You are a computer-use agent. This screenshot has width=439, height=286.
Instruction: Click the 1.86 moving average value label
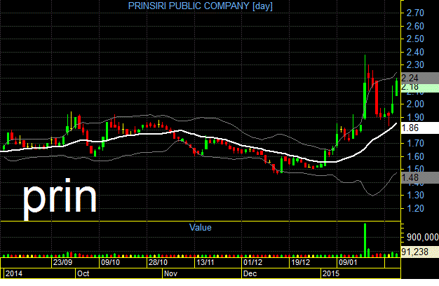[419, 128]
